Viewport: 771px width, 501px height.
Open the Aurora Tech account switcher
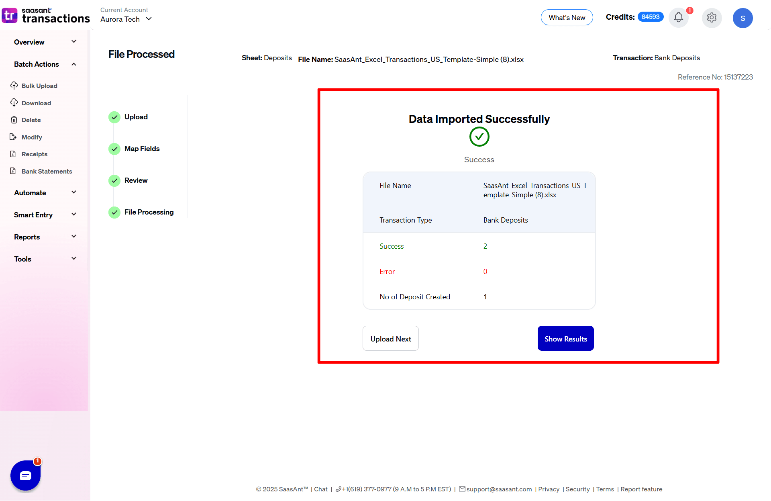pos(125,19)
